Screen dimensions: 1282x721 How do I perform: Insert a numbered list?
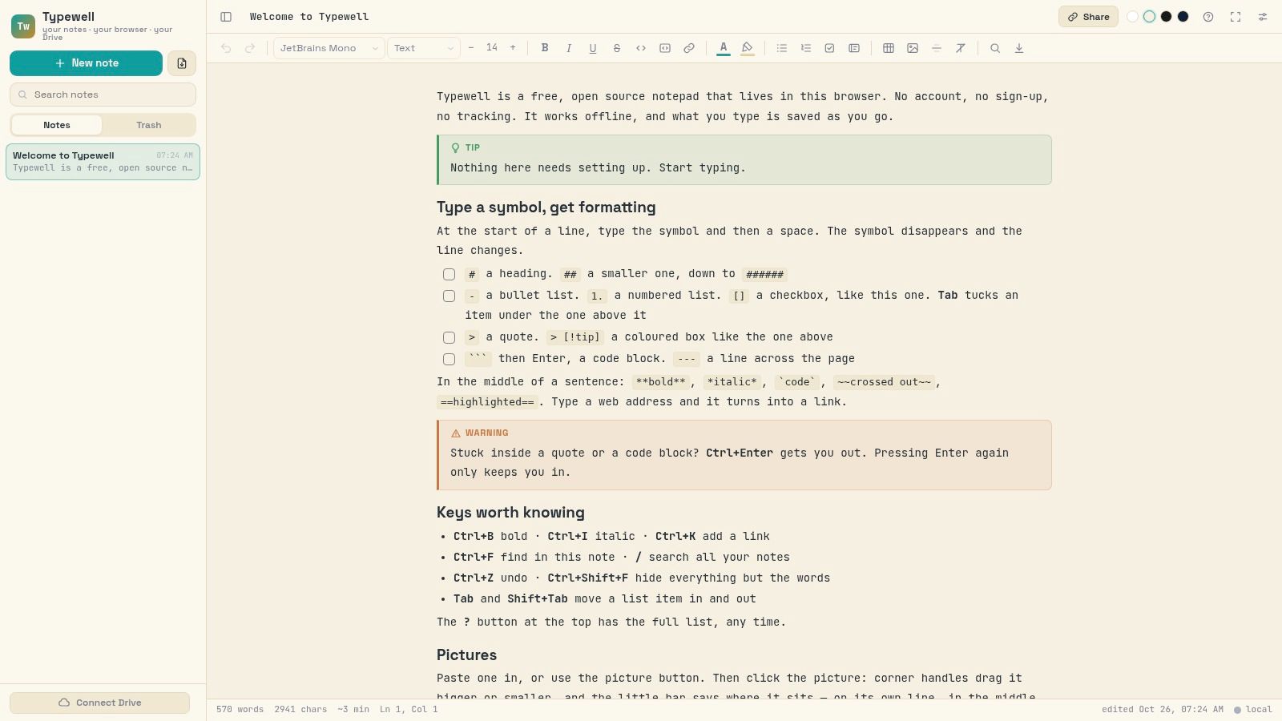[x=806, y=48]
